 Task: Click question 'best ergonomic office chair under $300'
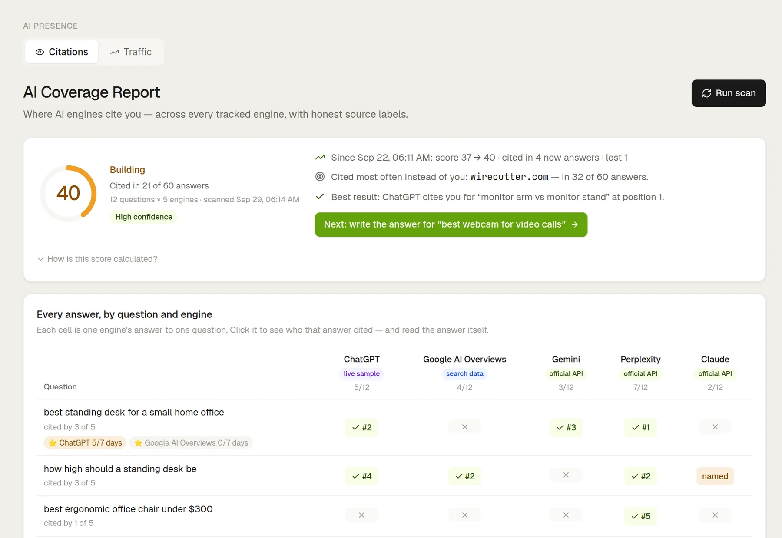point(128,509)
